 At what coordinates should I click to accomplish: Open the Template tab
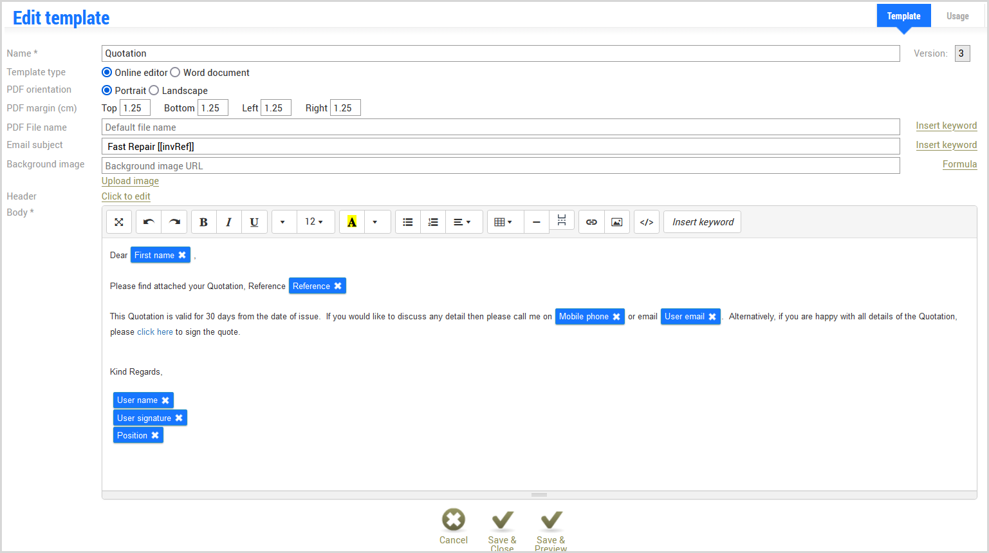pos(903,16)
